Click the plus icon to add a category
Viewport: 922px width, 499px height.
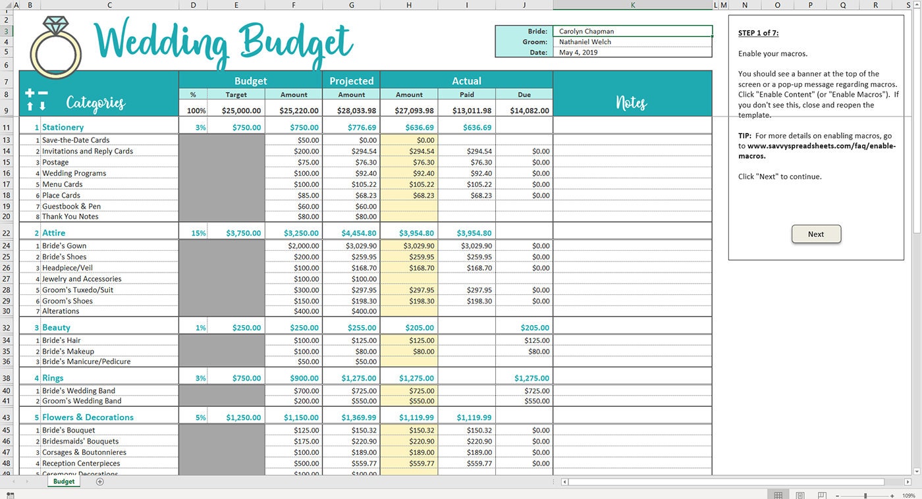[30, 93]
